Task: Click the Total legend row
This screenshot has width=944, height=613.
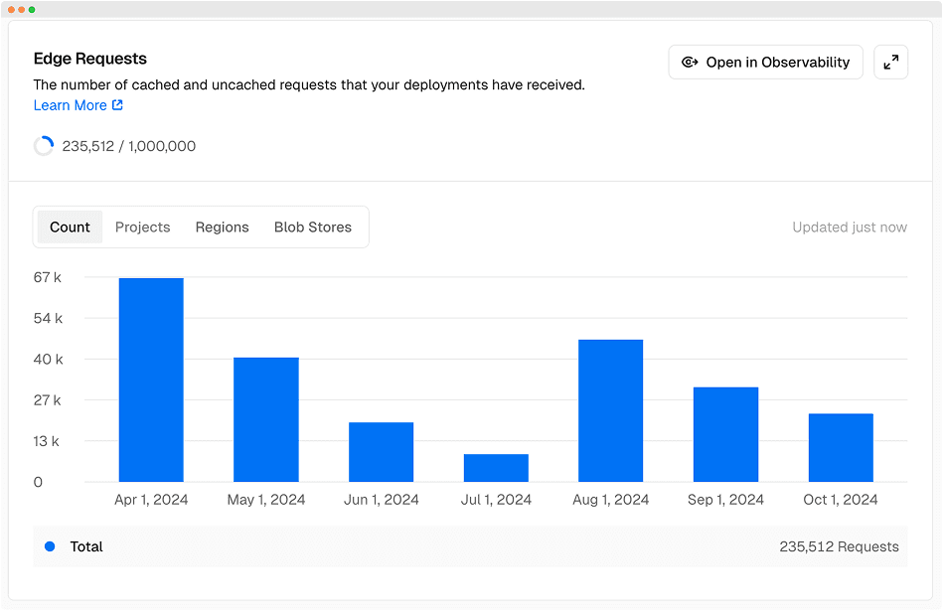Action: (470, 546)
